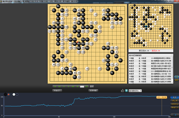Screen dimensions: 179x118
Task: Step forward one move
Action: tap(68, 87)
